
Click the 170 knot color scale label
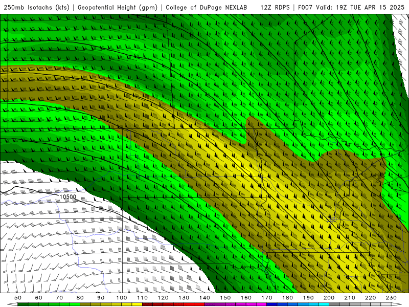point(267,298)
